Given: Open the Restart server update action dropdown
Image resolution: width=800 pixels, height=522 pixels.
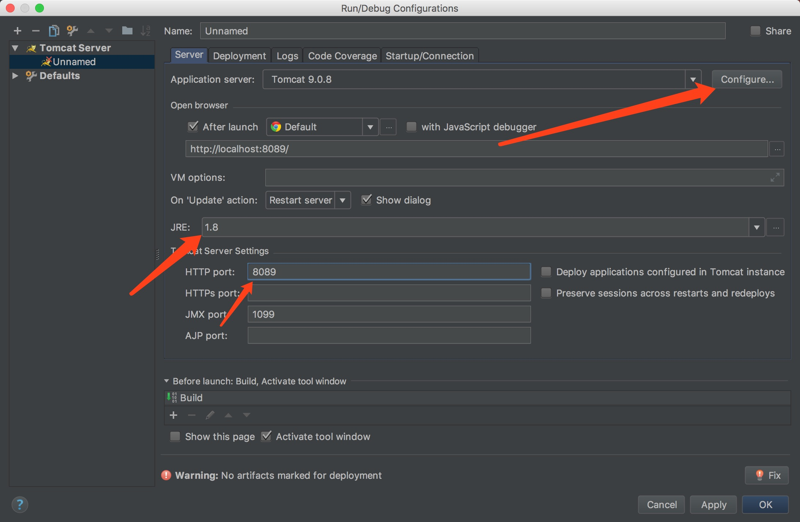Looking at the screenshot, I should tap(343, 200).
